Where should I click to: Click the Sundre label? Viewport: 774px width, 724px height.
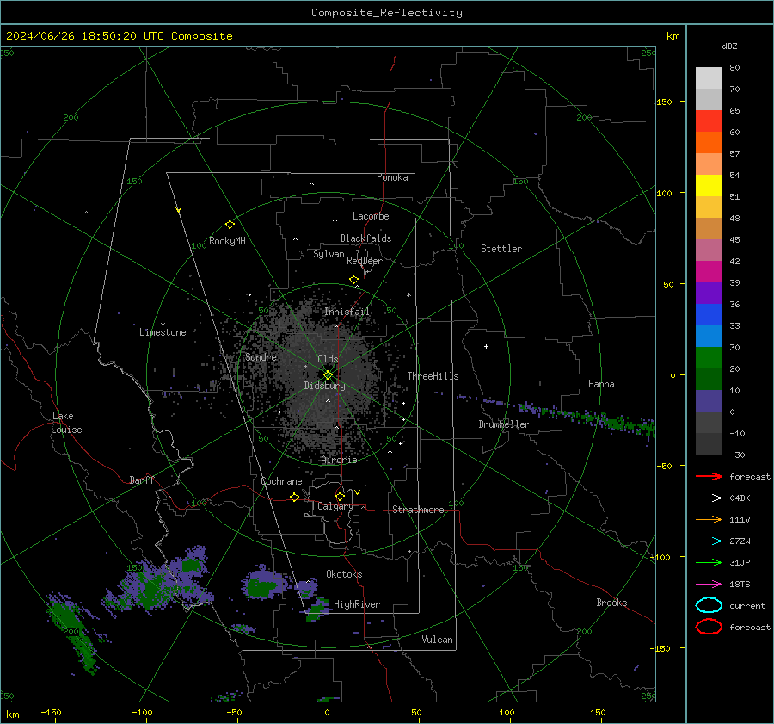point(261,356)
